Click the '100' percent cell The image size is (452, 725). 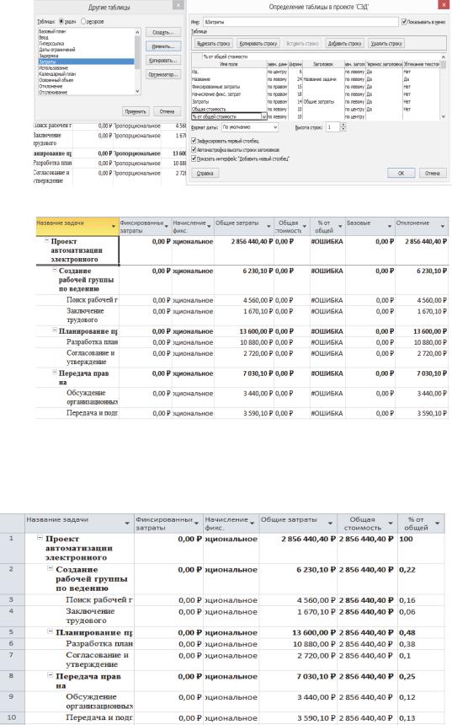pyautogui.click(x=421, y=548)
